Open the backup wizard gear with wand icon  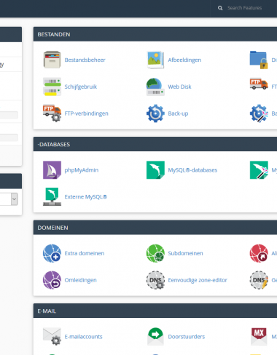[x=259, y=113]
